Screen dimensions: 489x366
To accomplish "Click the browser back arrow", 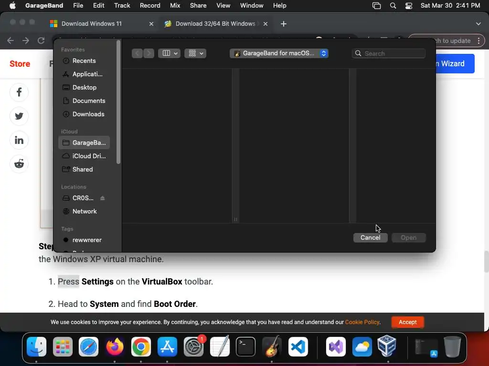I will pos(11,41).
